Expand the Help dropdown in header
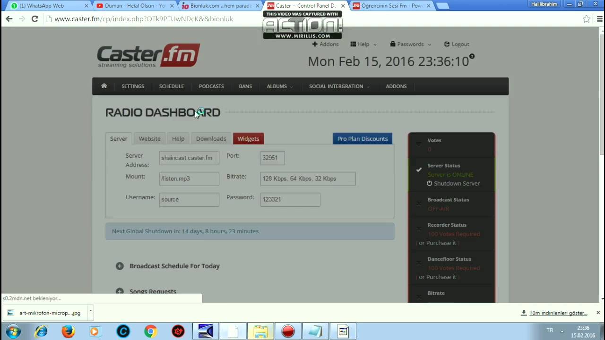605x340 pixels. [363, 44]
